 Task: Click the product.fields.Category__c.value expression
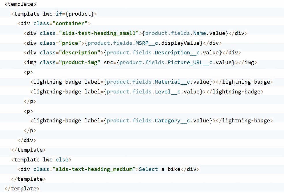(158, 121)
